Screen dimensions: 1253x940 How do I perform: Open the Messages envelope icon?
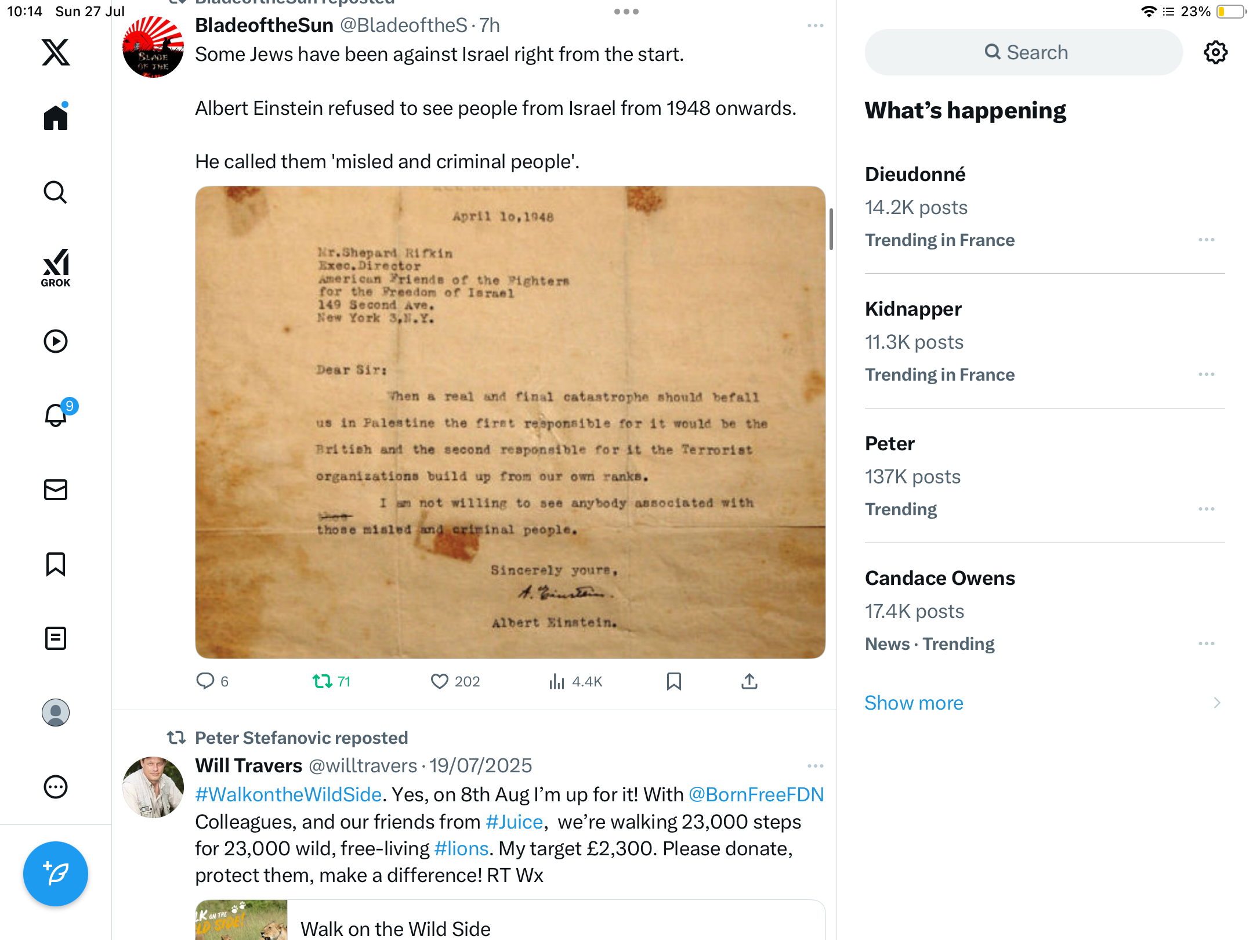[x=56, y=490]
